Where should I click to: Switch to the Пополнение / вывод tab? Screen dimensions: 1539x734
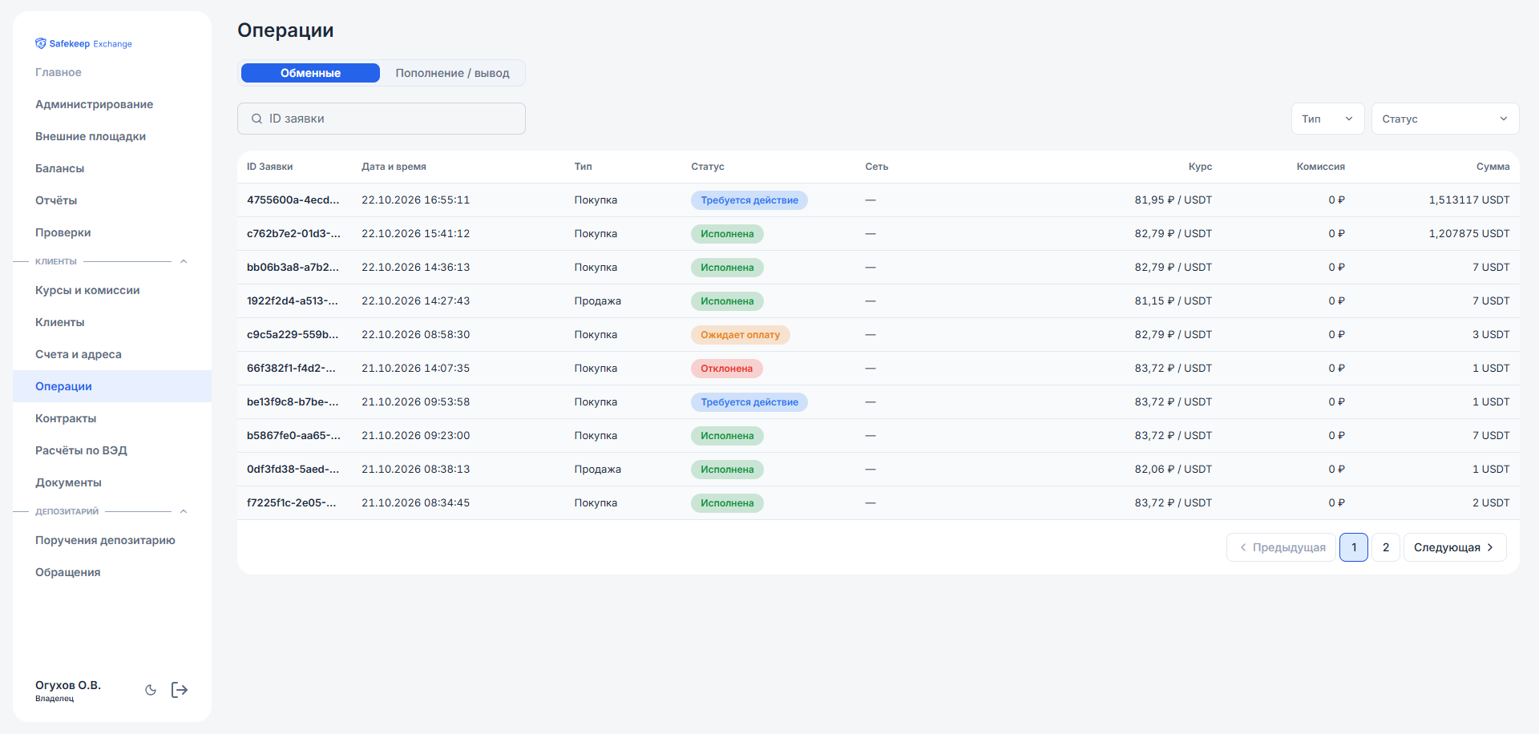452,73
